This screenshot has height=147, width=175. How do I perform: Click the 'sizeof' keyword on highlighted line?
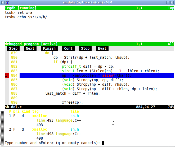[x=109, y=75]
